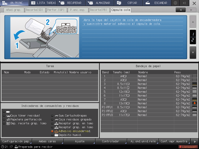
Task: Click Adhesivo encuadernad. glue icon
Action: [x=56, y=131]
